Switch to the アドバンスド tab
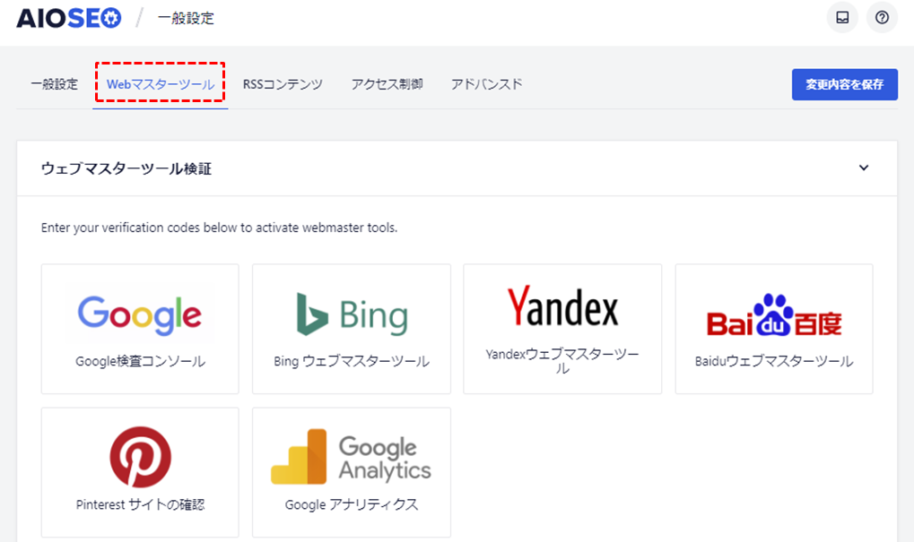This screenshot has height=542, width=914. tap(487, 84)
